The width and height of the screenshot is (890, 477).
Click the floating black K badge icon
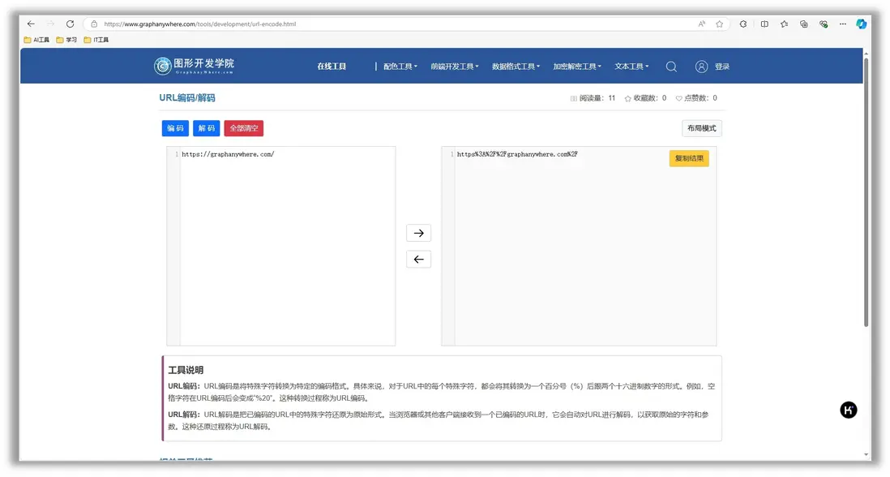tap(849, 410)
